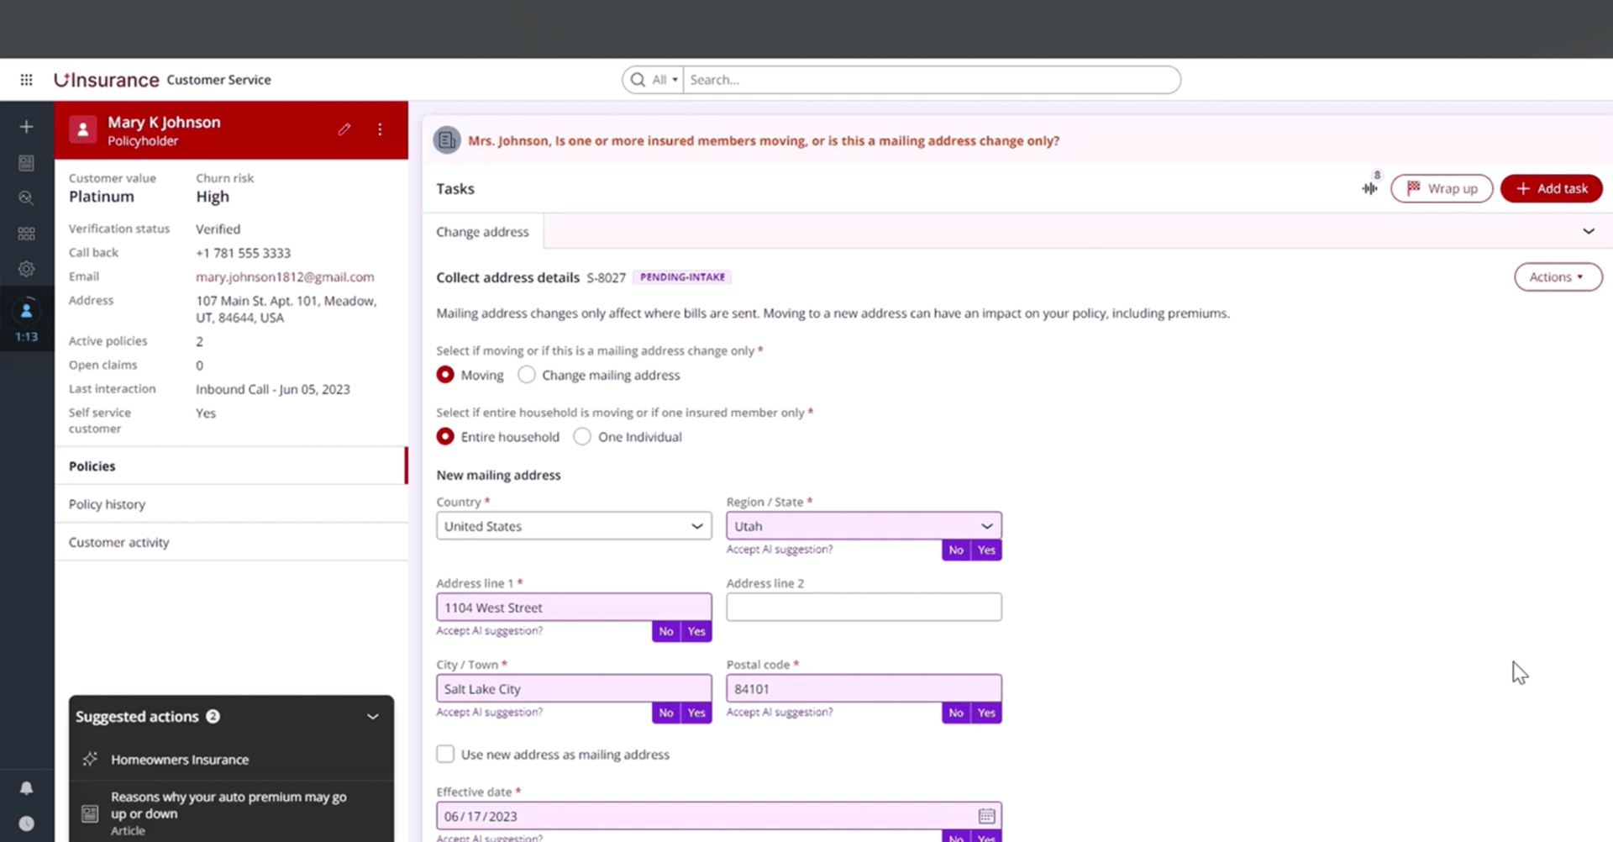Open the three-dot menu on customer header

[380, 129]
